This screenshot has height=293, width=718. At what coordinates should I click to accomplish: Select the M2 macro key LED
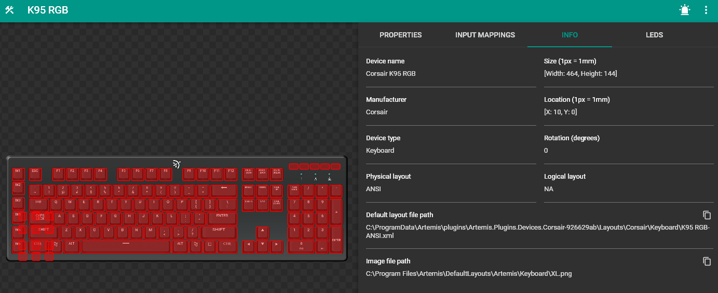[x=18, y=188]
